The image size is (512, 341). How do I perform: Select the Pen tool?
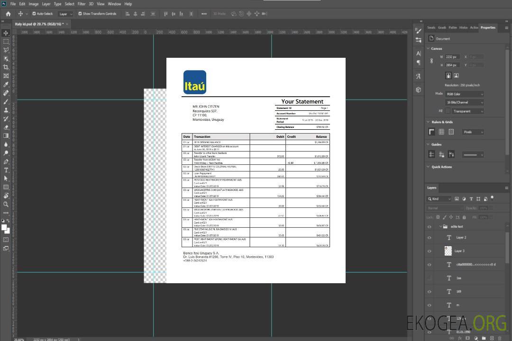point(6,162)
